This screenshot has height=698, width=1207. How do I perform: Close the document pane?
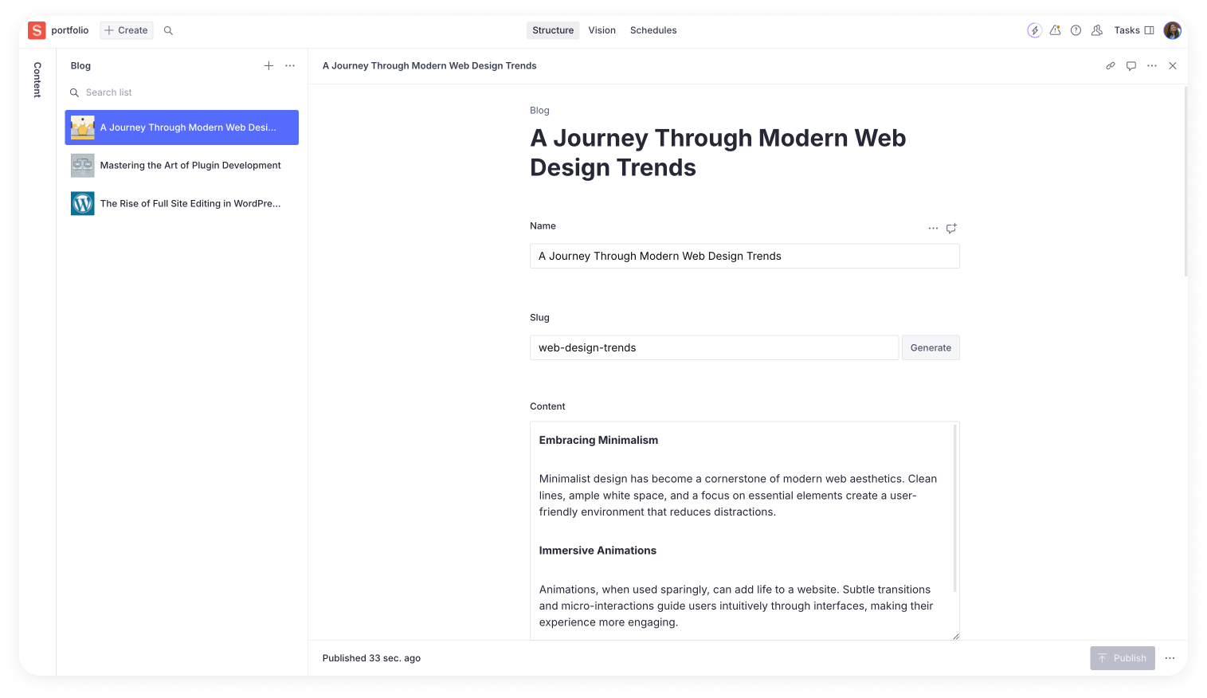coord(1173,66)
